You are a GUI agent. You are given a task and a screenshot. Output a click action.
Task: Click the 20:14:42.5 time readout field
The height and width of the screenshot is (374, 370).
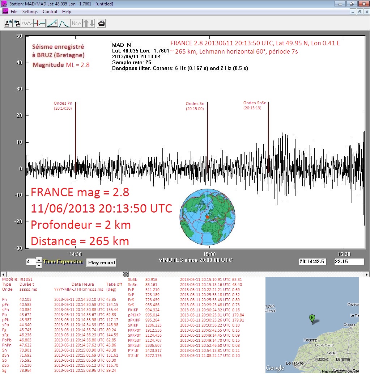(x=313, y=262)
